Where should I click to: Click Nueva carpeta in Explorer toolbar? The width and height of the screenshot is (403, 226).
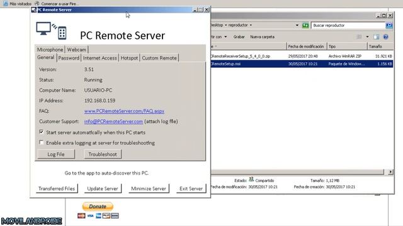pyautogui.click(x=263, y=37)
